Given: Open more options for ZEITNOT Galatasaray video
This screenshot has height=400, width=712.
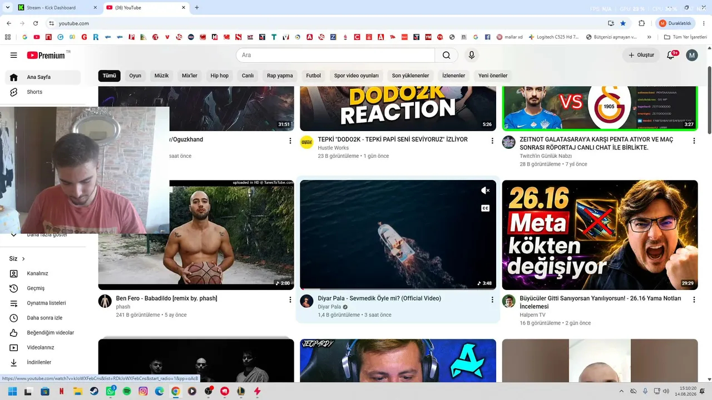Looking at the screenshot, I should pos(694,141).
